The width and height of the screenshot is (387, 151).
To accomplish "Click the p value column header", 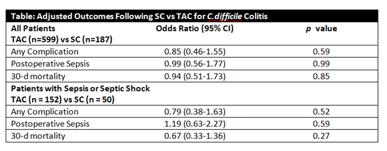I will [x=321, y=29].
